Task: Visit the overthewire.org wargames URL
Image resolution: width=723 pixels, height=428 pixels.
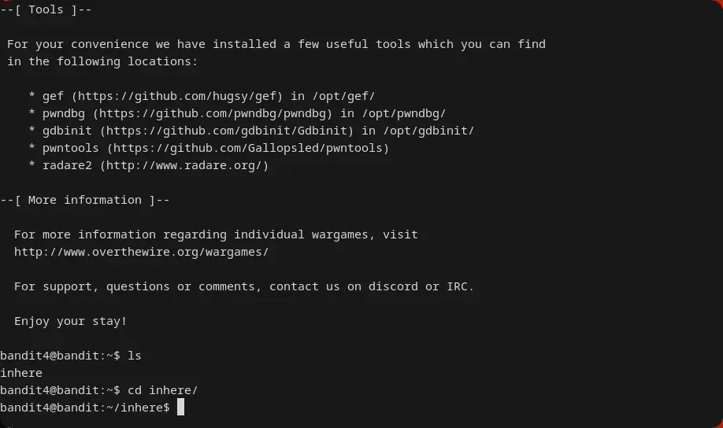Action: click(x=141, y=252)
